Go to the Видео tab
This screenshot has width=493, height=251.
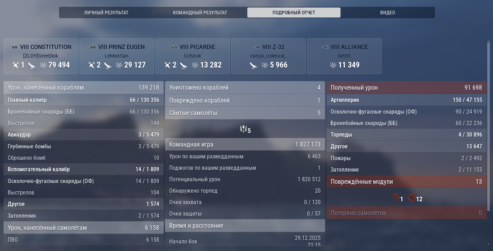tap(387, 13)
